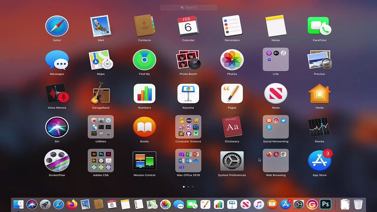Open the Mac Office 2019 folder
Image resolution: width=377 pixels, height=212 pixels.
pyautogui.click(x=188, y=161)
